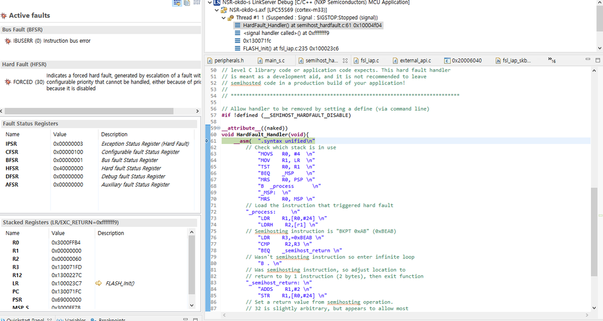Viewport: 603px width, 321px height.
Task: Click the signal handler called frame icon
Action: pyautogui.click(x=238, y=33)
